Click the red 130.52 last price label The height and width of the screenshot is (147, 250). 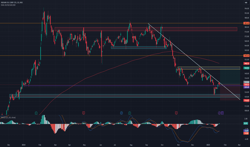coord(246,85)
